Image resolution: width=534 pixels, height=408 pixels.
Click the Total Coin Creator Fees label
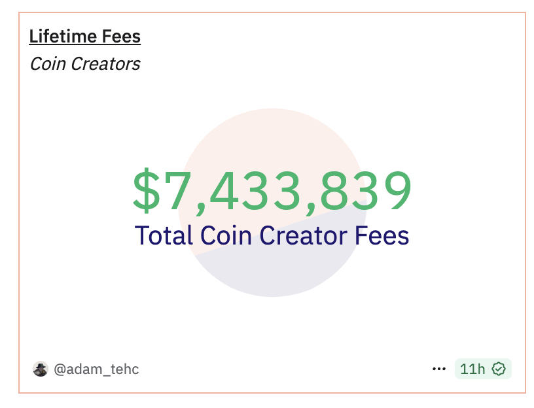point(272,235)
